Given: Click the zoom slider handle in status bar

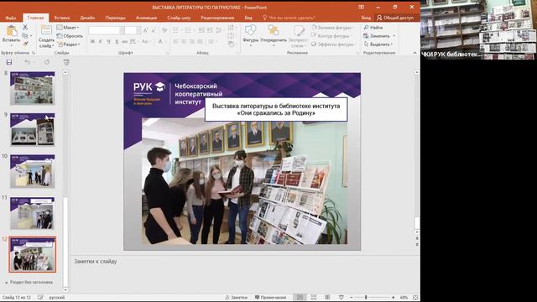Looking at the screenshot, I should pyautogui.click(x=366, y=298).
